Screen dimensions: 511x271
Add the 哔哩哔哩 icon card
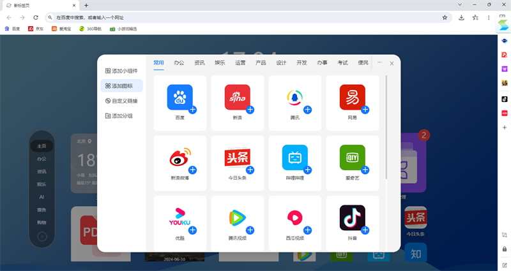pyautogui.click(x=308, y=170)
